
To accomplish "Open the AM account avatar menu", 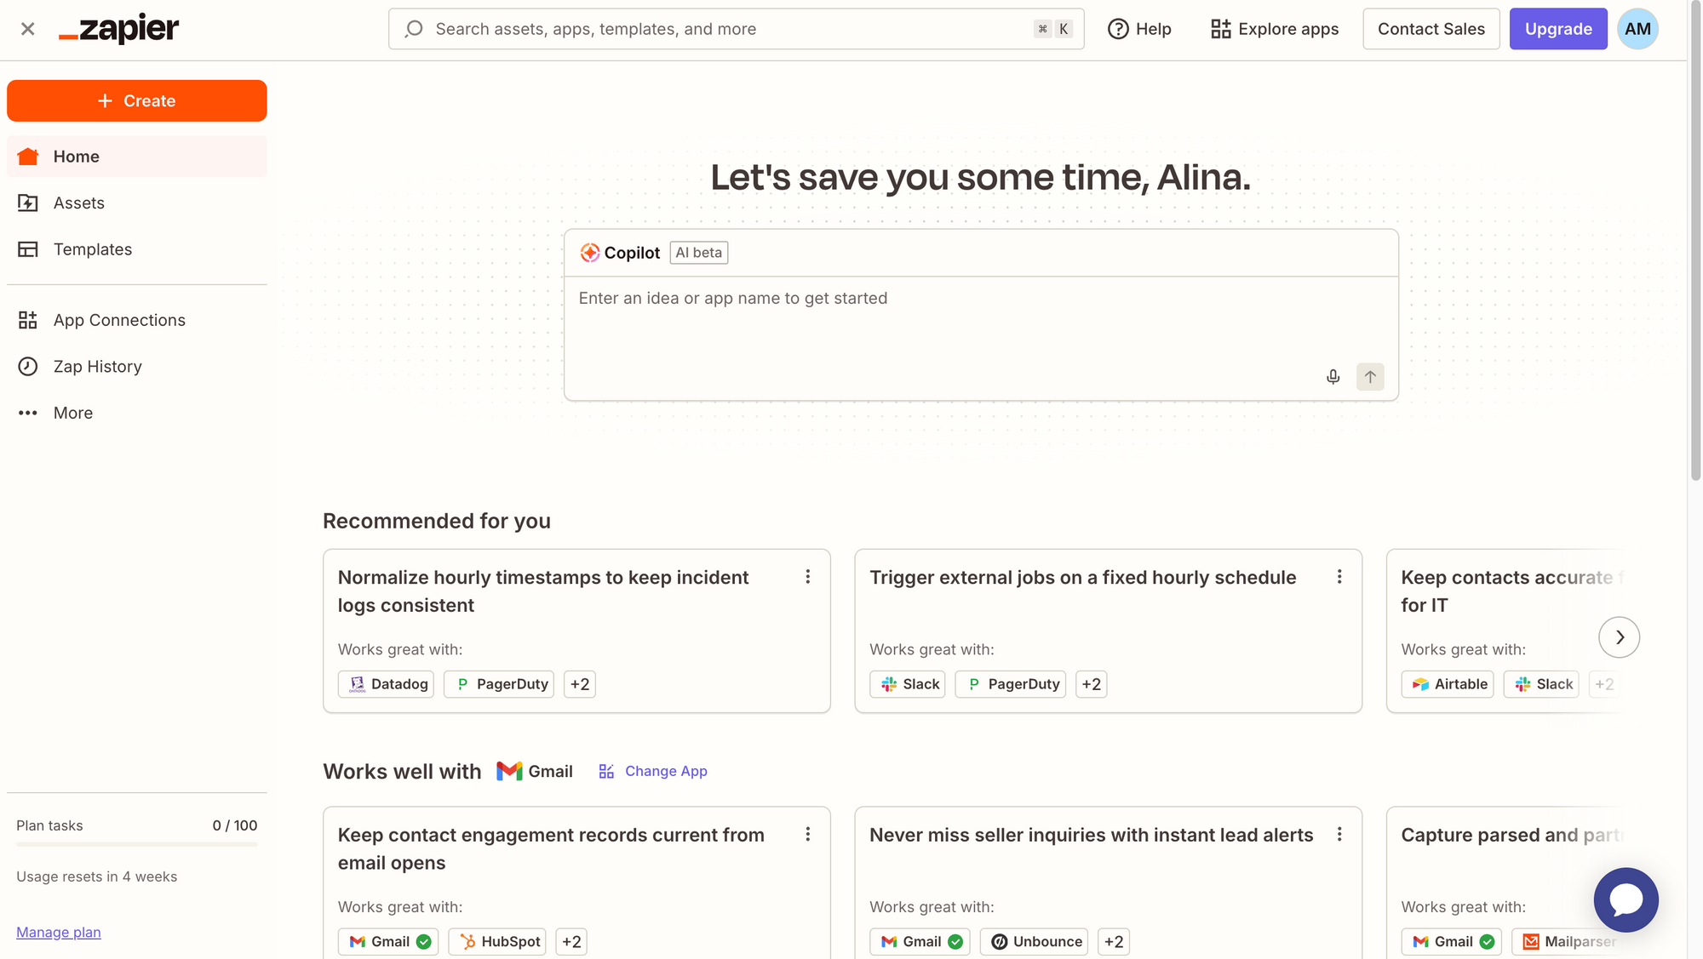I will pyautogui.click(x=1637, y=29).
